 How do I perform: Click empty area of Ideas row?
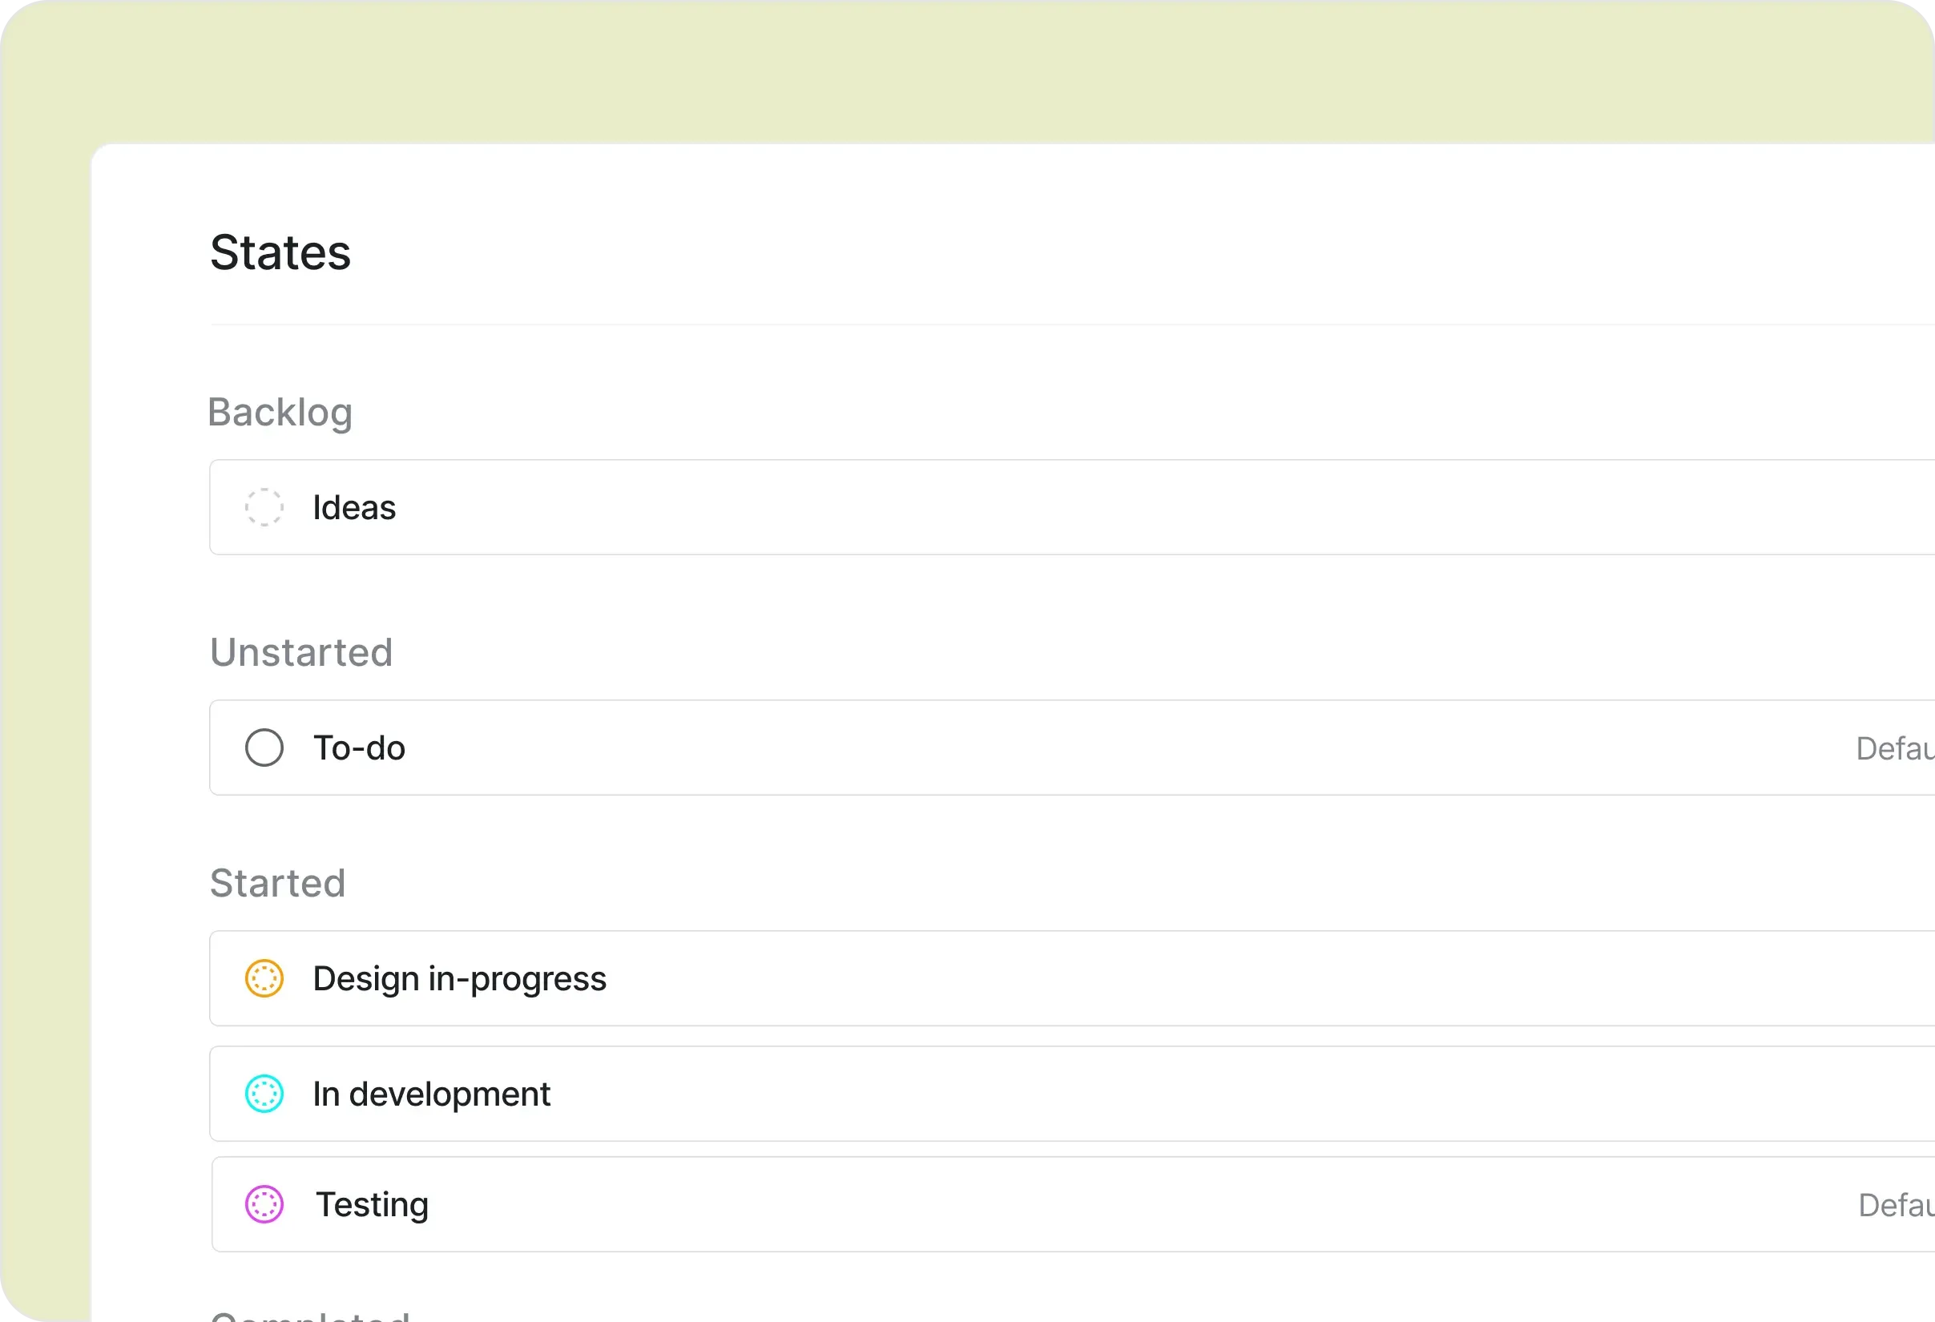tap(1082, 507)
